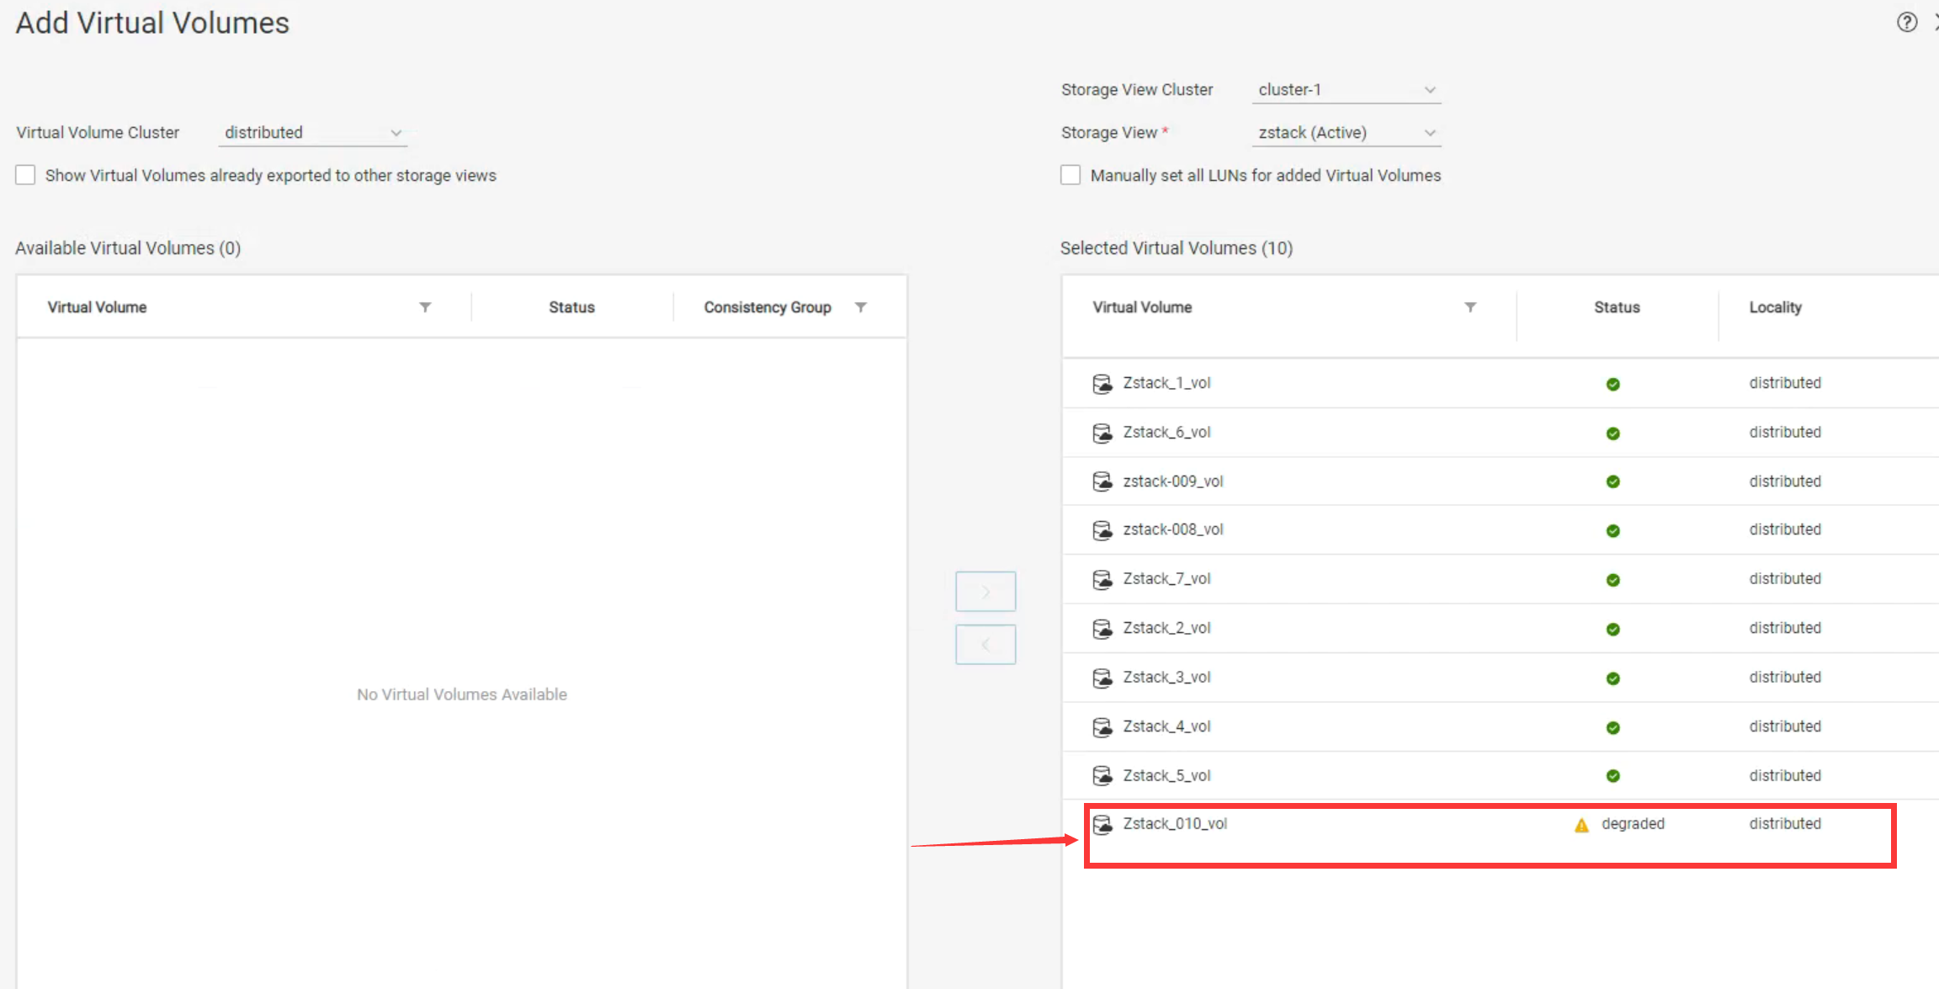Select the Zstack_010_vol degraded row

(1175, 824)
